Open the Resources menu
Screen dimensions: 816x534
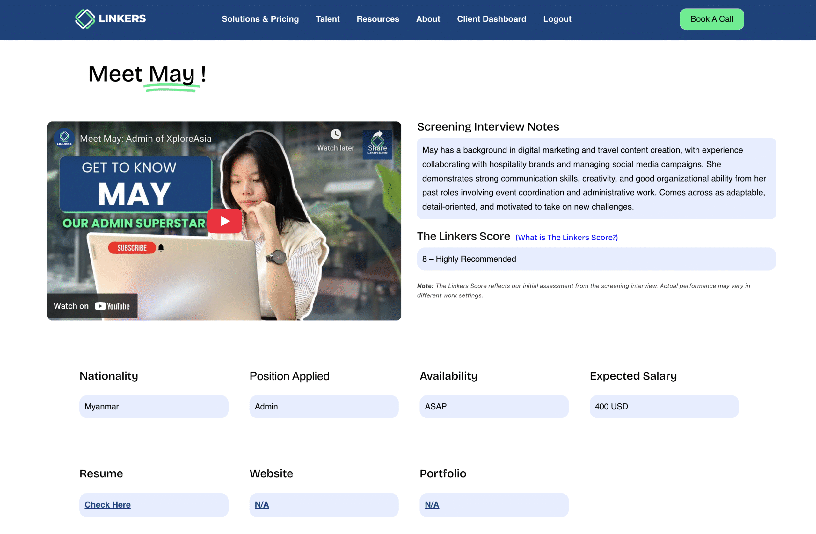pos(377,19)
